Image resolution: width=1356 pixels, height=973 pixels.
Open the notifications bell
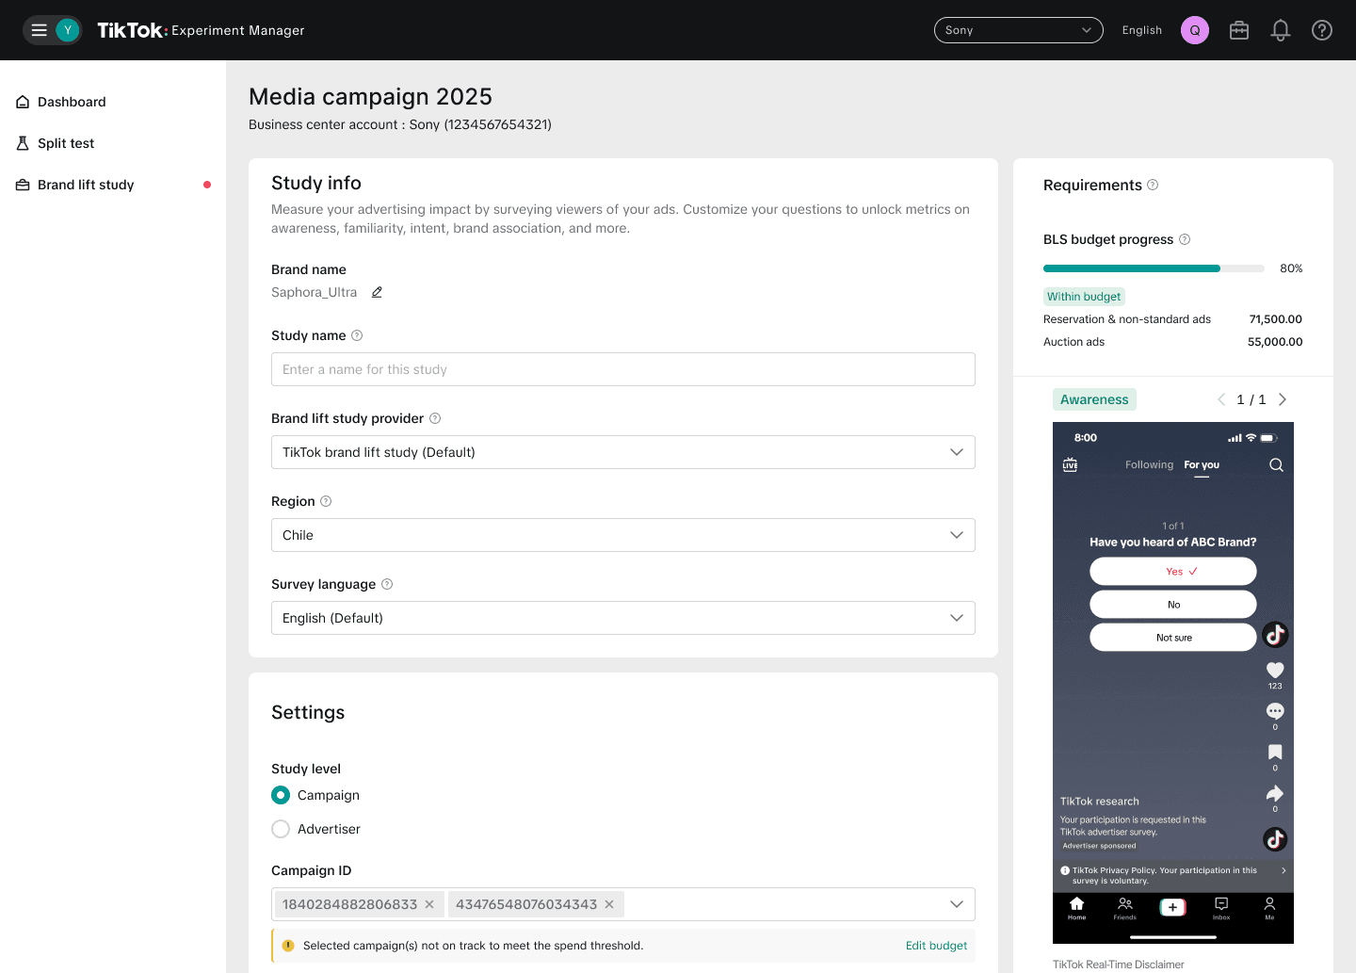click(1281, 30)
